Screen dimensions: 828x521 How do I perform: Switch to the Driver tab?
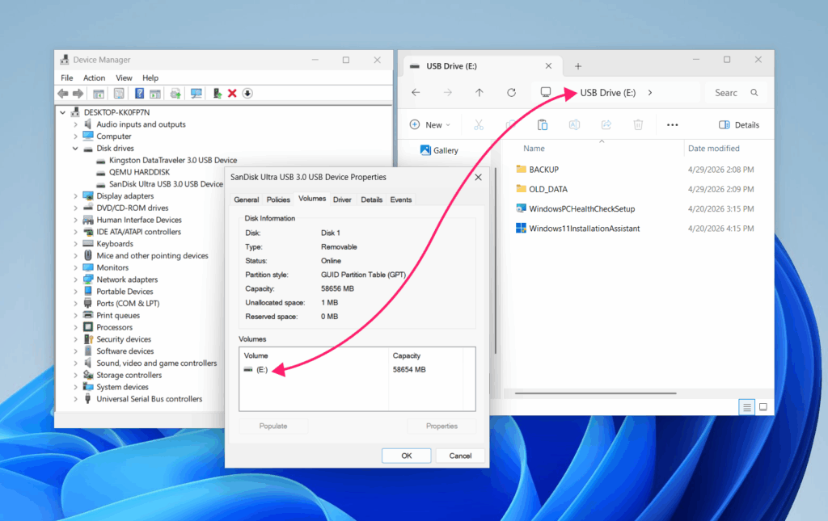pyautogui.click(x=342, y=200)
